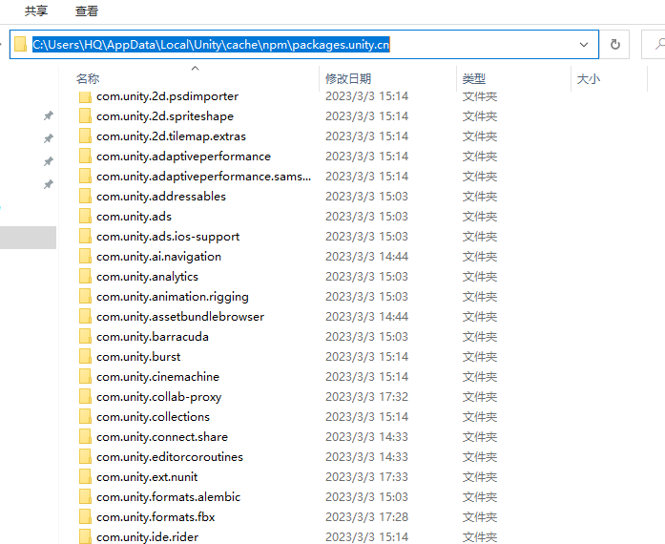Click the search box magnifier icon
This screenshot has height=544, width=665.
[659, 44]
